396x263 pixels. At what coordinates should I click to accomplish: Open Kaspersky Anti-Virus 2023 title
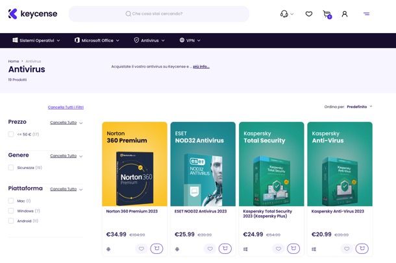(x=338, y=211)
